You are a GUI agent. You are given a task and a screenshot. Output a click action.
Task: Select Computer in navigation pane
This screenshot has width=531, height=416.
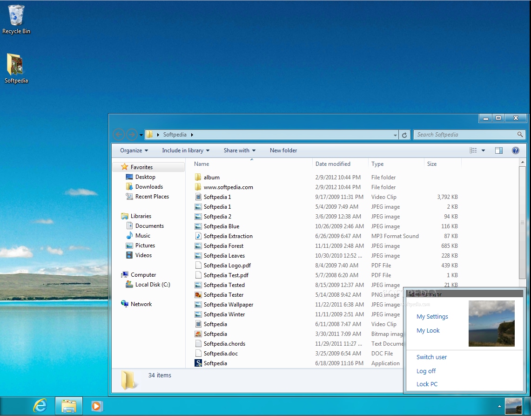click(143, 275)
